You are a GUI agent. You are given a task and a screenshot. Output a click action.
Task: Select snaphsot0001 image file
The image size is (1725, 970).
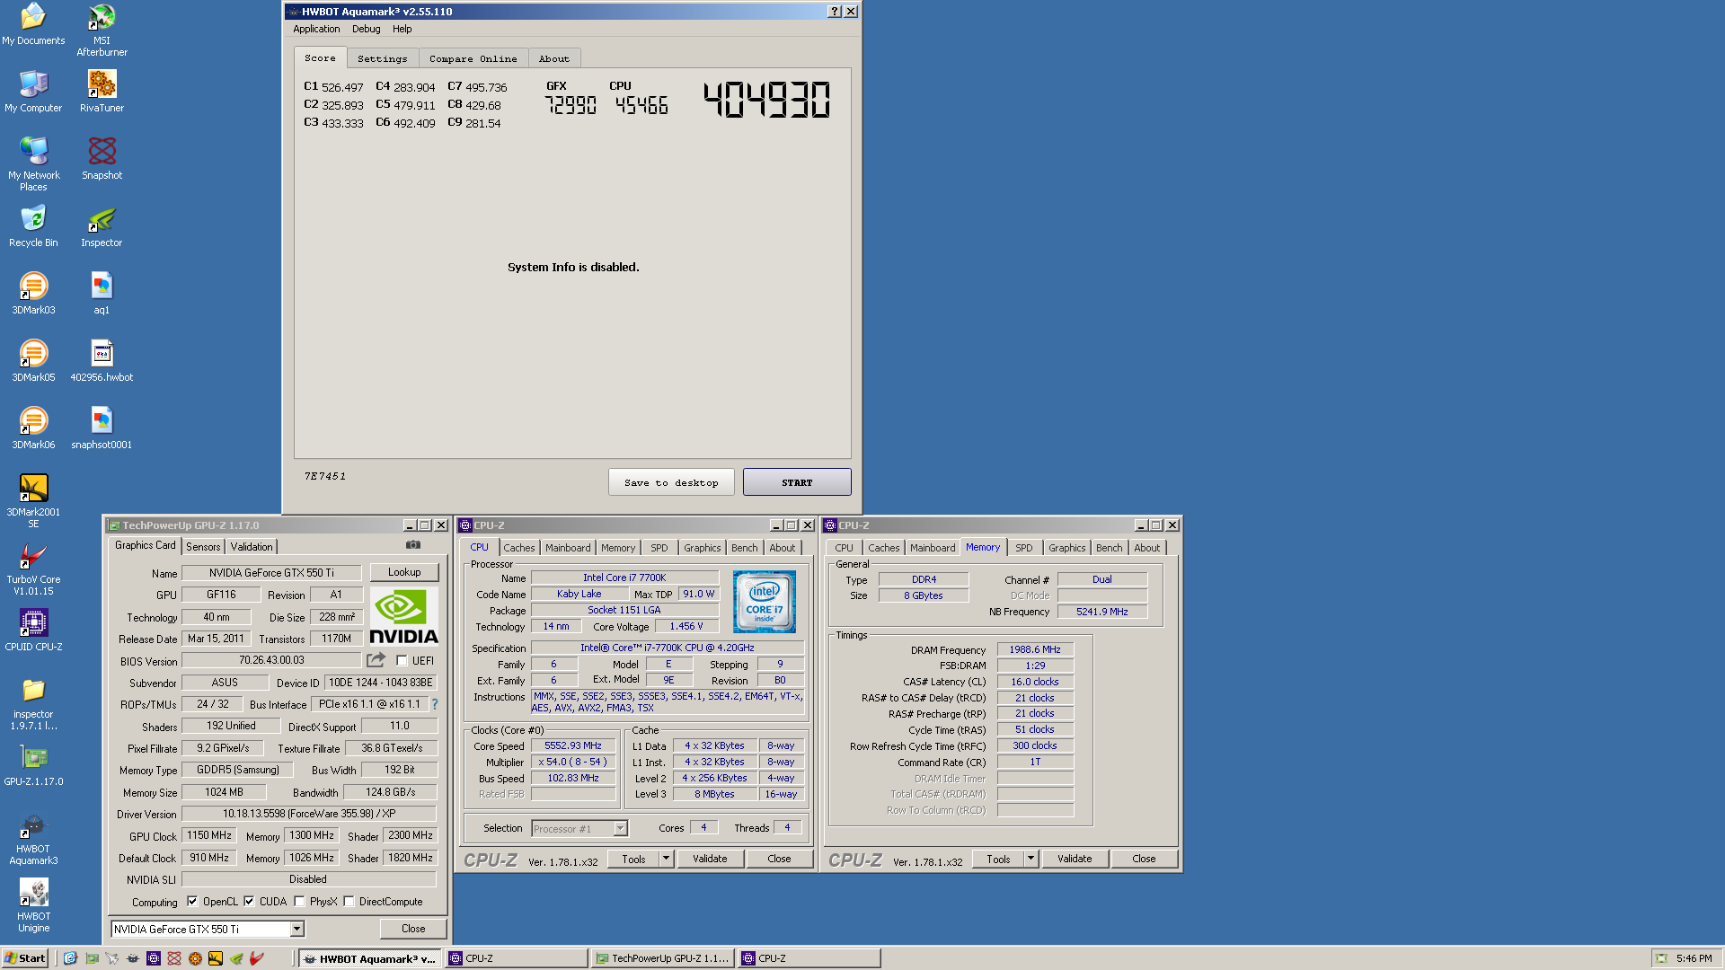click(x=102, y=428)
